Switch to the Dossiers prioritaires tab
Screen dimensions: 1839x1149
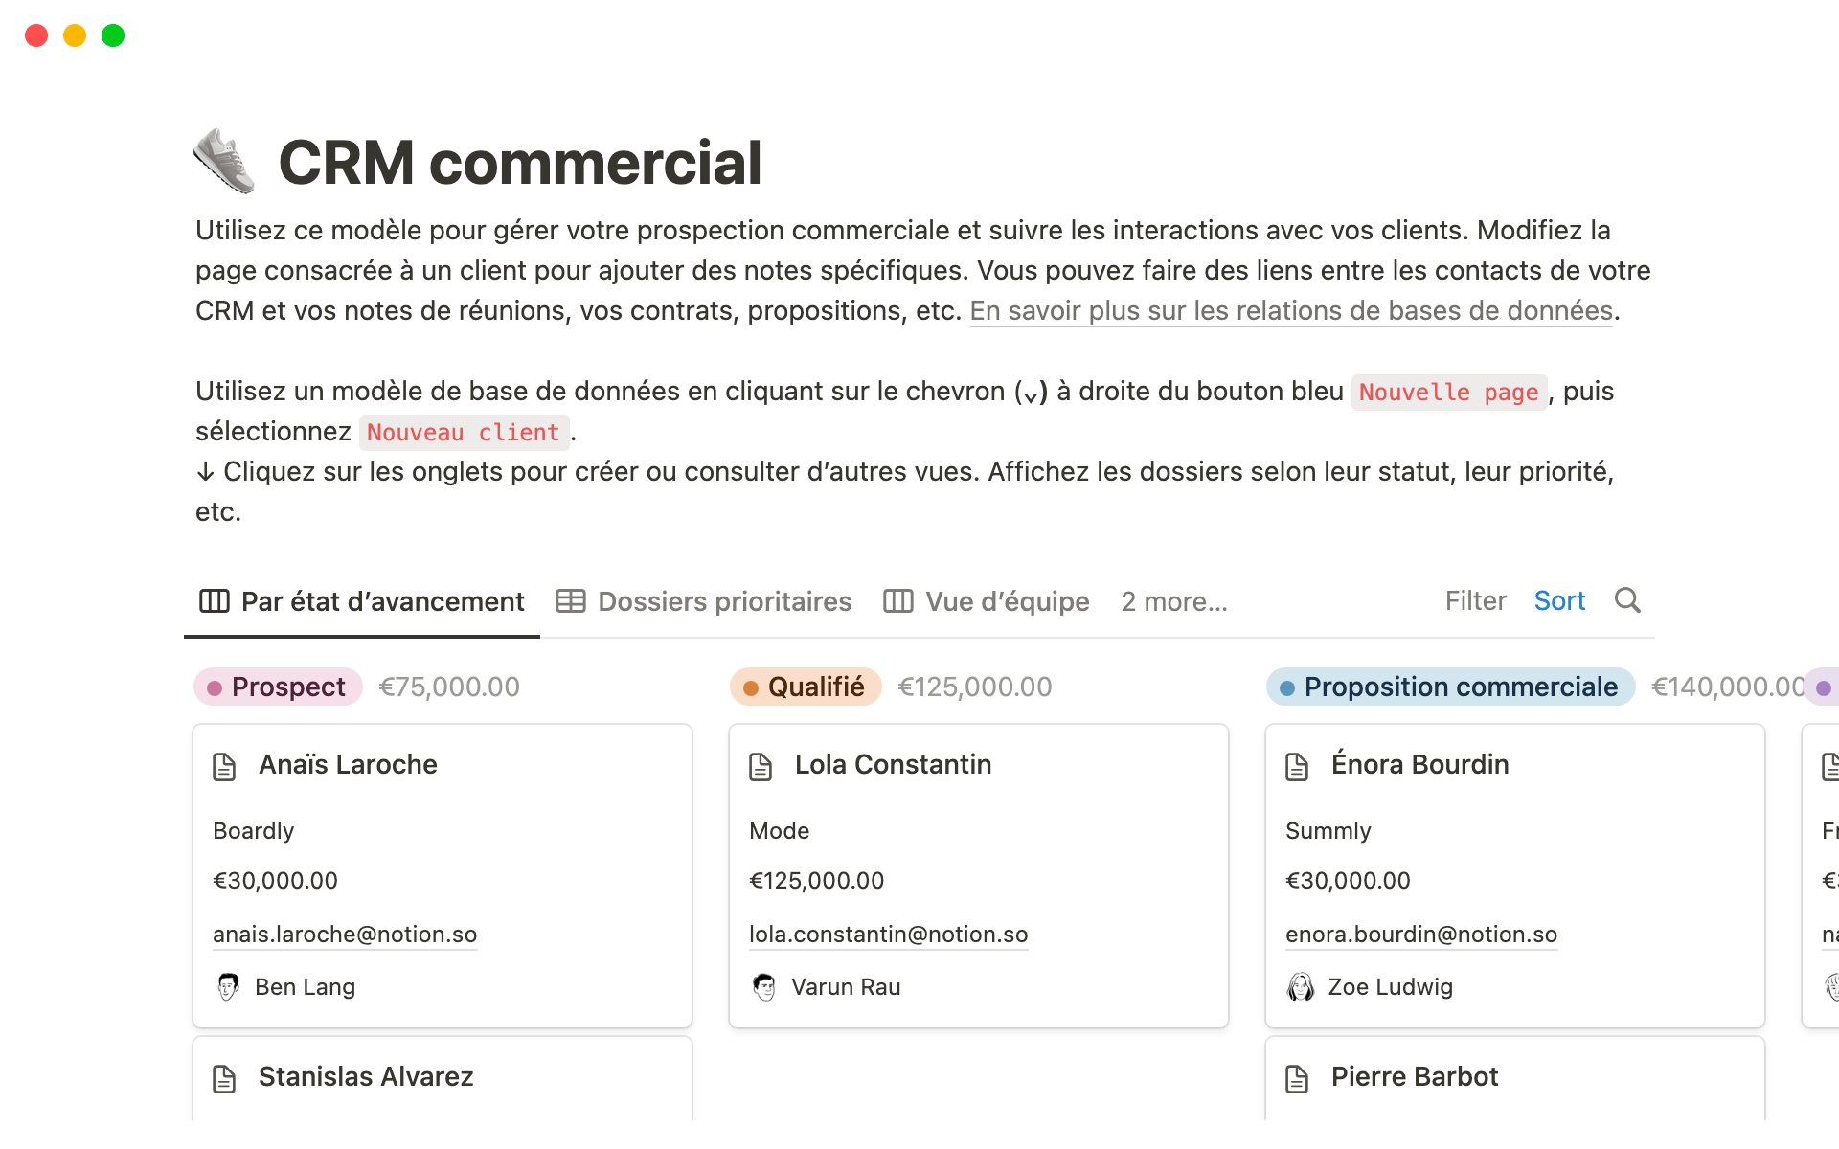pyautogui.click(x=704, y=601)
